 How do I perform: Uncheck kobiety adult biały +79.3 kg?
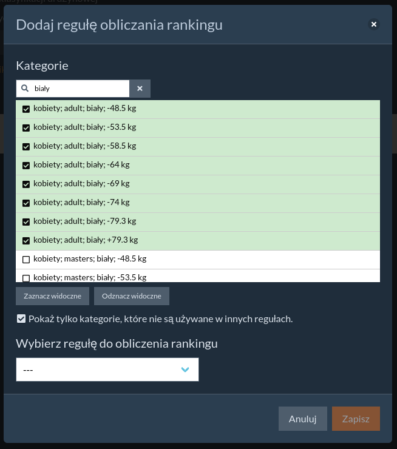pyautogui.click(x=26, y=241)
